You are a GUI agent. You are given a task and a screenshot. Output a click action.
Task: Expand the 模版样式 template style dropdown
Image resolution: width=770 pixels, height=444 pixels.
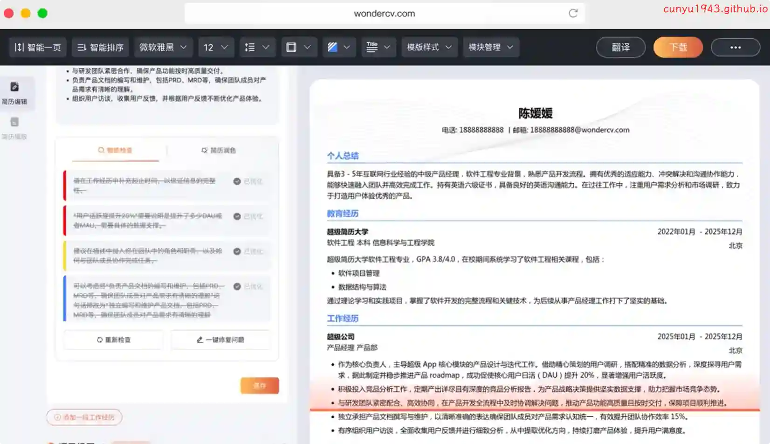pyautogui.click(x=429, y=47)
